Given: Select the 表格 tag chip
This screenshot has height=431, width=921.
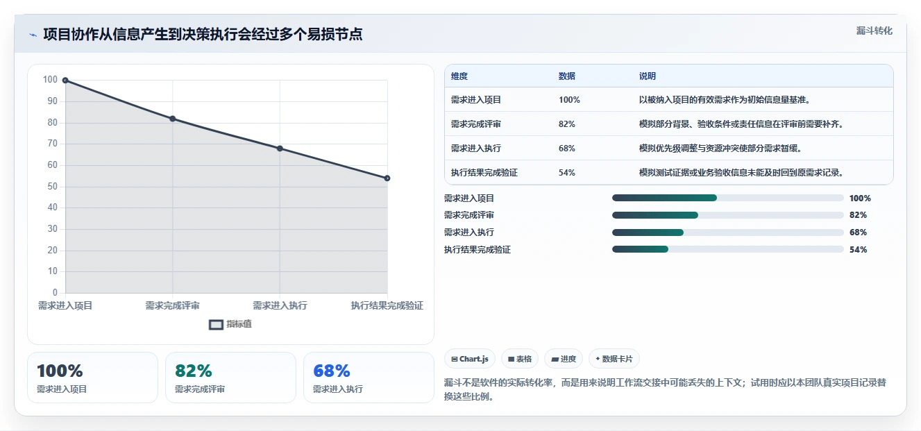Looking at the screenshot, I should click(x=520, y=359).
